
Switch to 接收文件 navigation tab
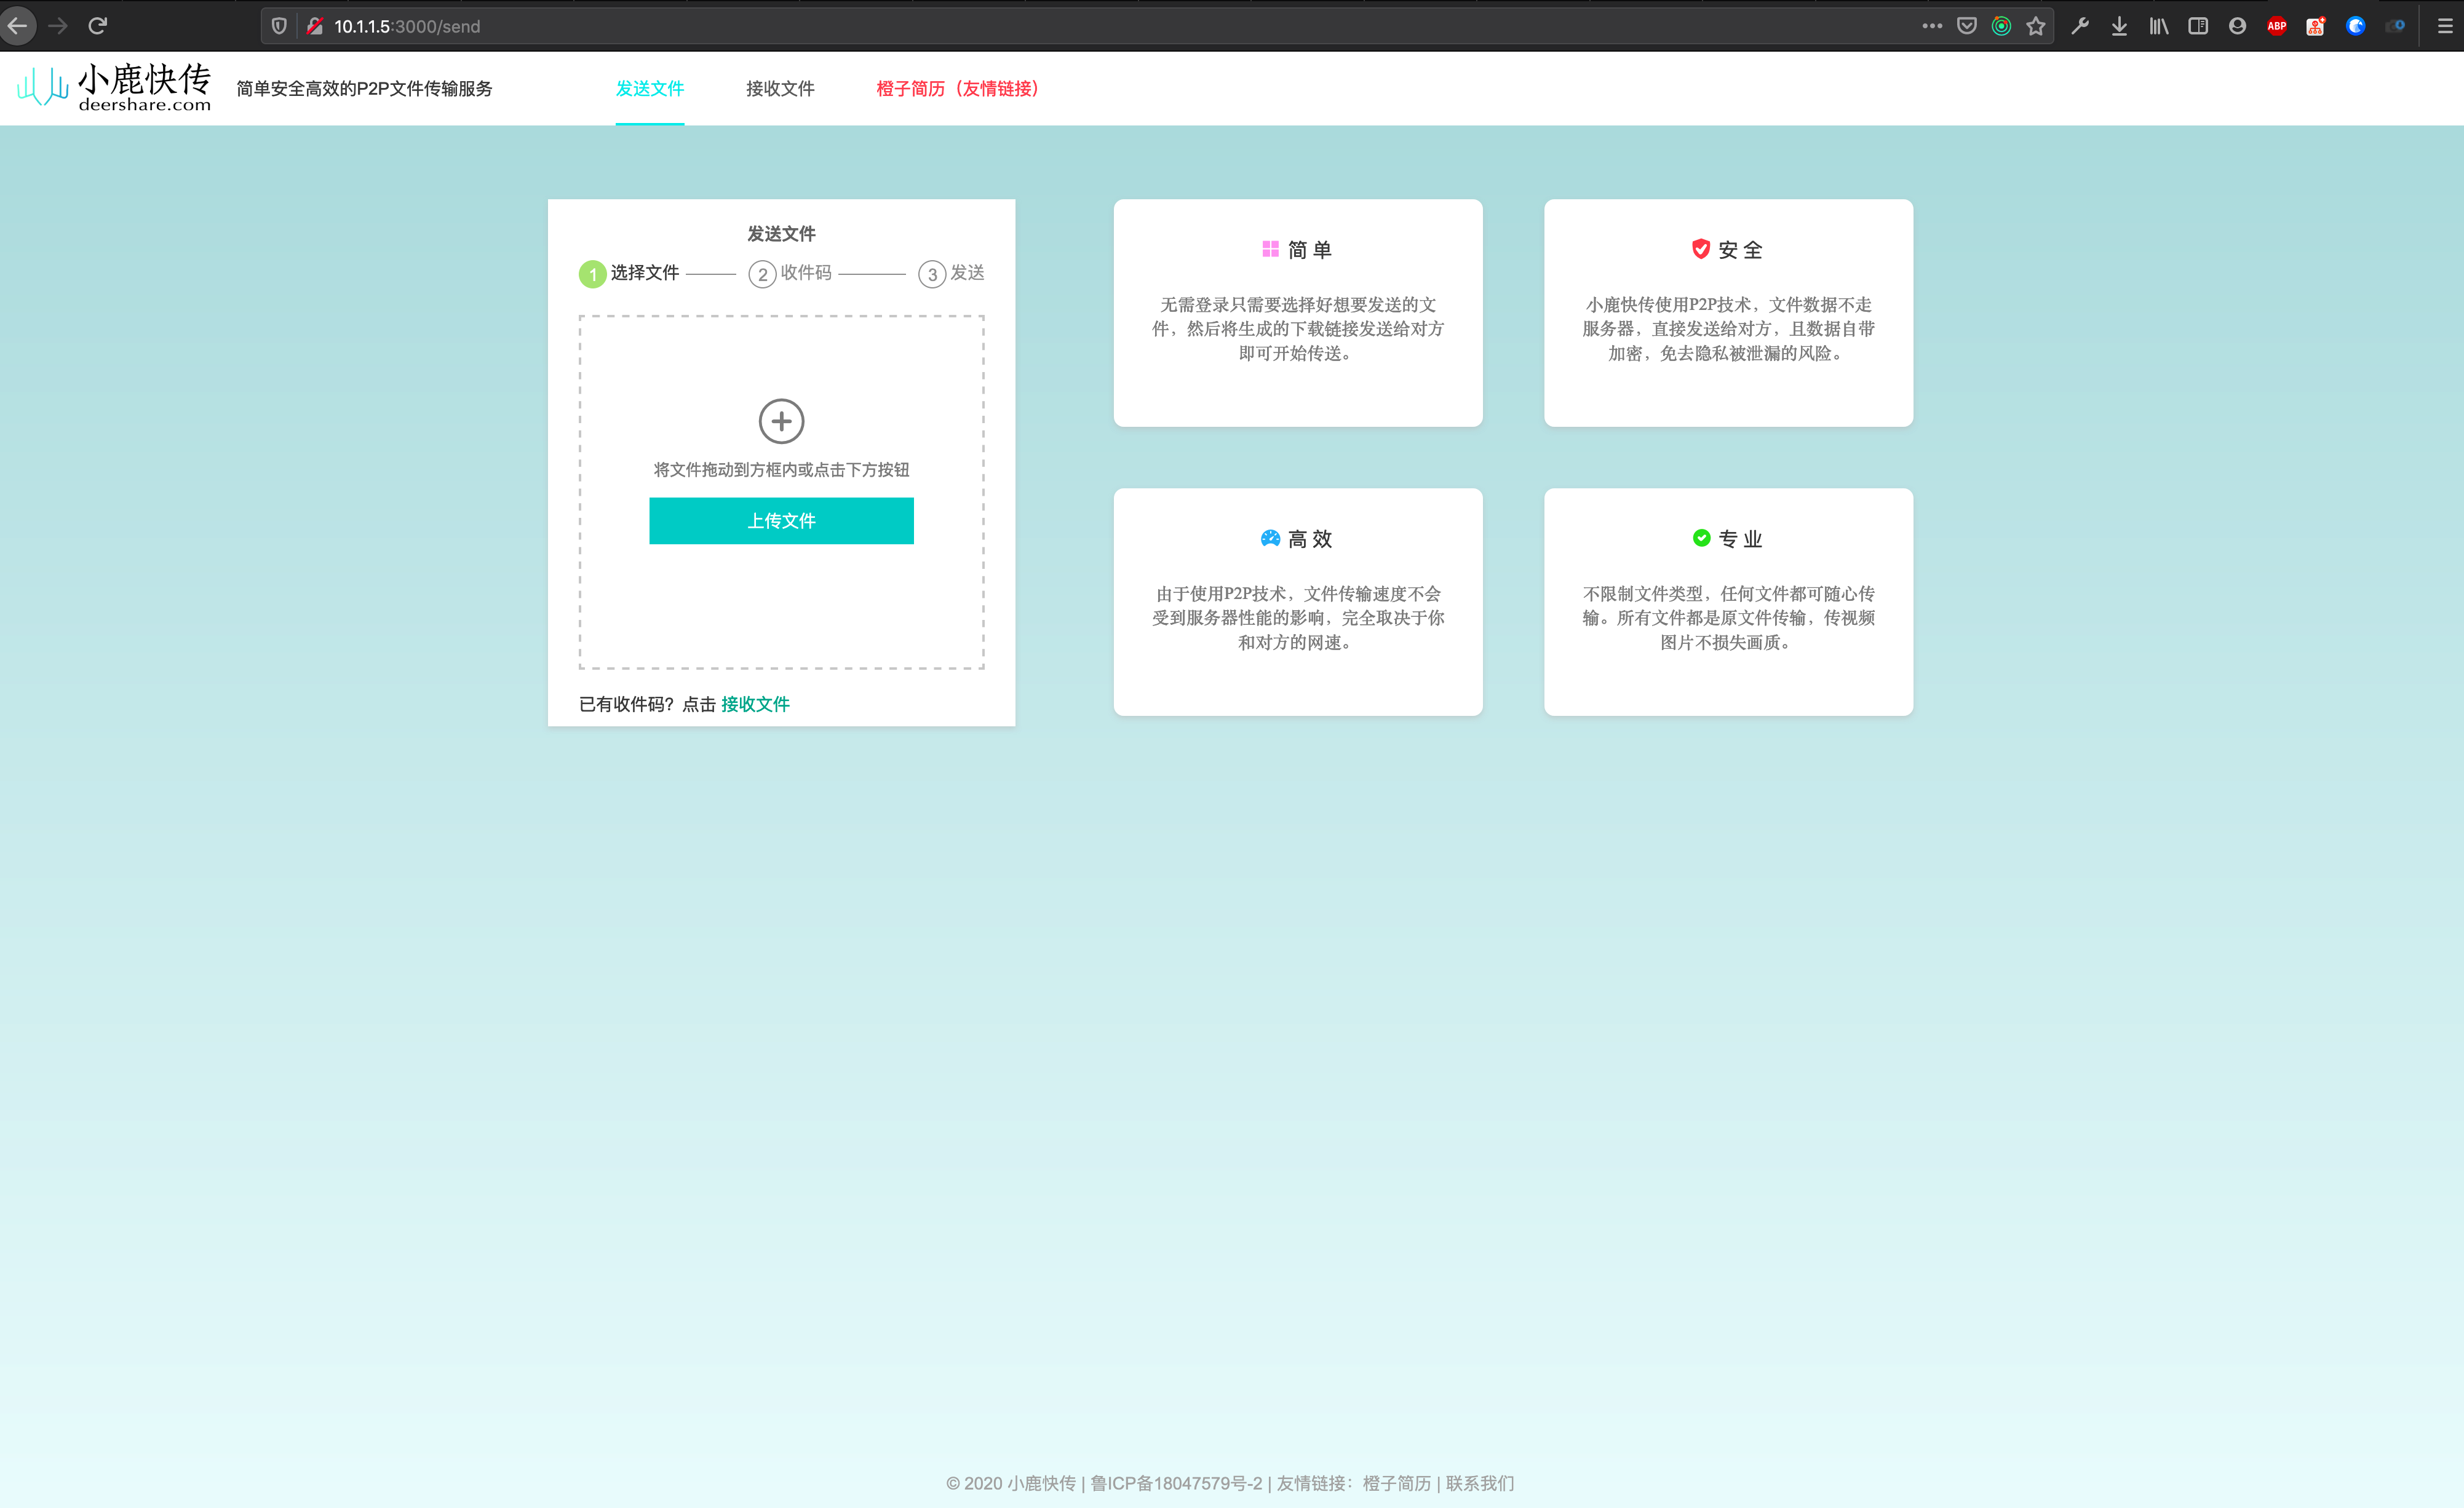click(x=779, y=88)
